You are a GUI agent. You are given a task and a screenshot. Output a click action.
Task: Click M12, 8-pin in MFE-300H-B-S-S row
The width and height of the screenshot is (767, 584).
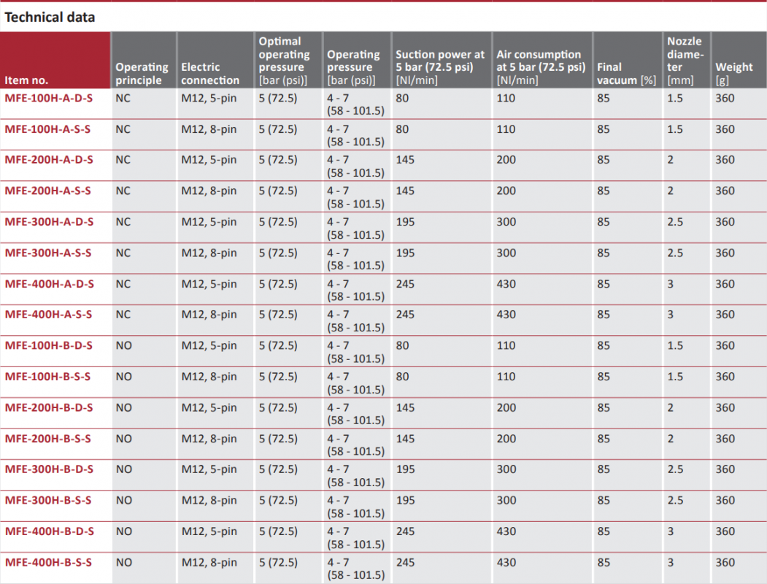209,500
